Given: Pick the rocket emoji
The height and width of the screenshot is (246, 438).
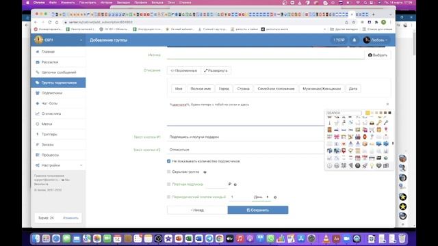Looking at the screenshot, I should [x=365, y=165].
